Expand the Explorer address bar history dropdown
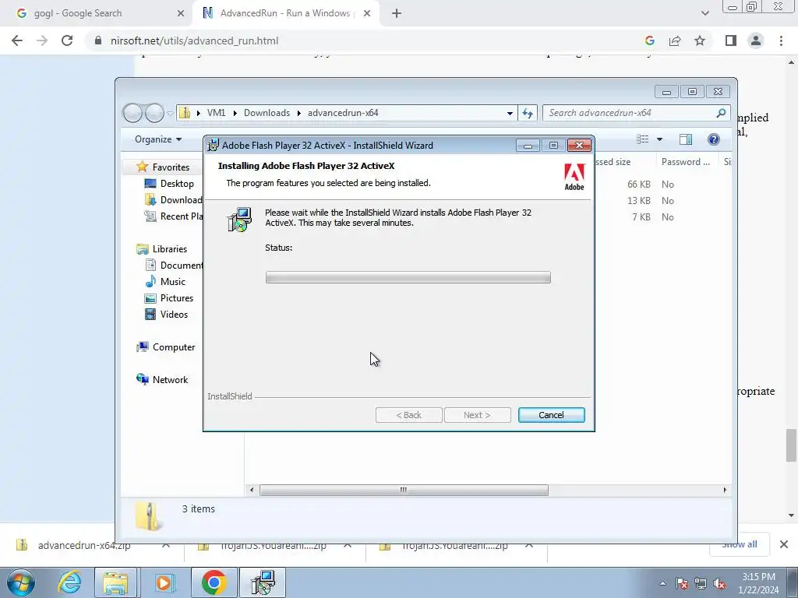 (x=510, y=113)
